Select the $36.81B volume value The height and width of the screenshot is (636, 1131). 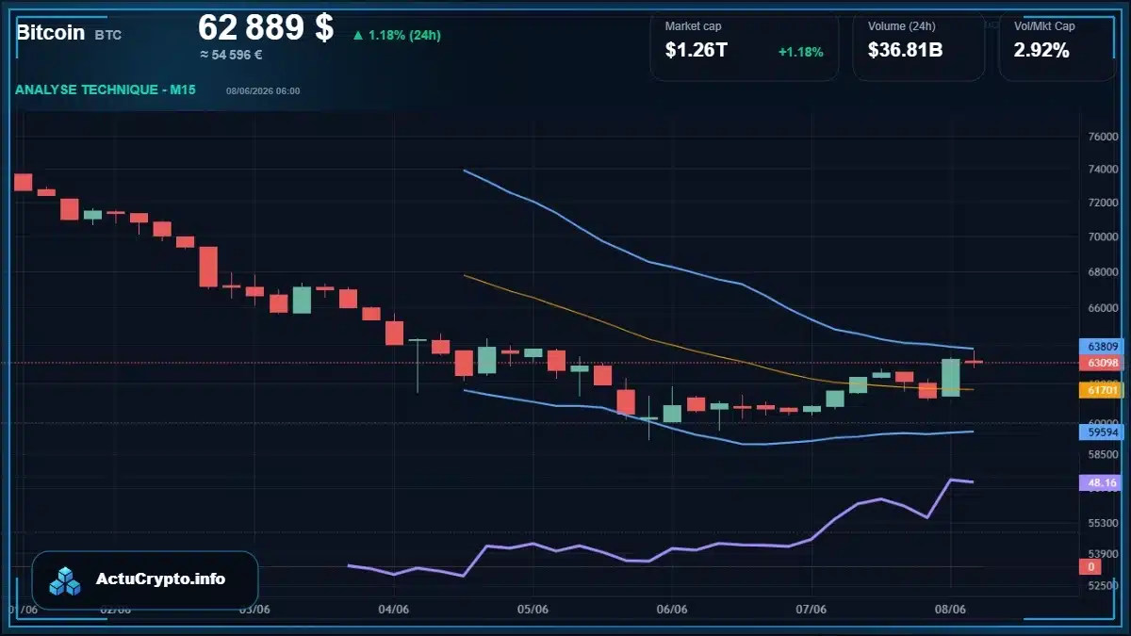(x=905, y=51)
